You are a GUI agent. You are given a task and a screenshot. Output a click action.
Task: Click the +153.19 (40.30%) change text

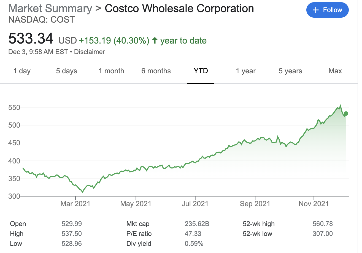[114, 41]
